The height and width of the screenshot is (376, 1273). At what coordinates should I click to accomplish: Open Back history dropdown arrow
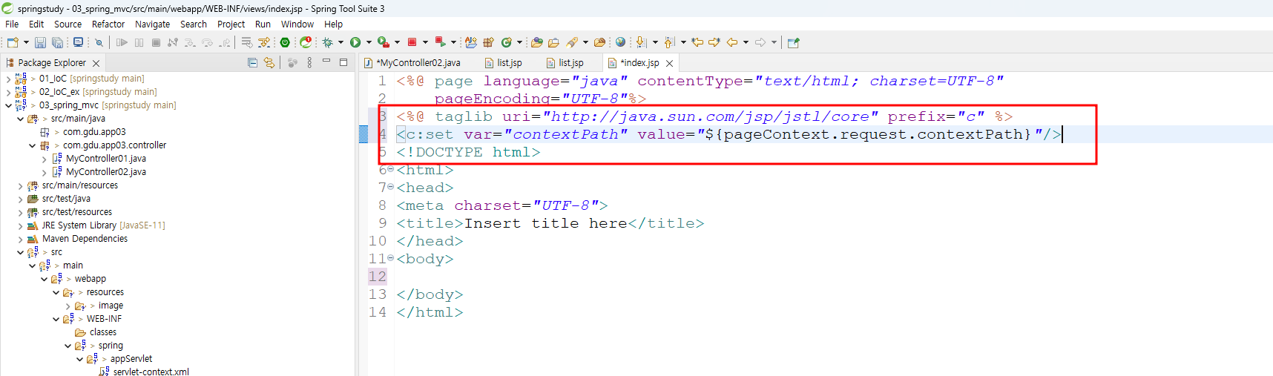point(746,42)
